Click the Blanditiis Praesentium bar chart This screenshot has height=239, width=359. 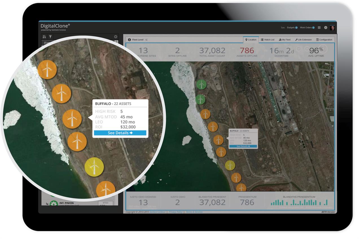[299, 202]
